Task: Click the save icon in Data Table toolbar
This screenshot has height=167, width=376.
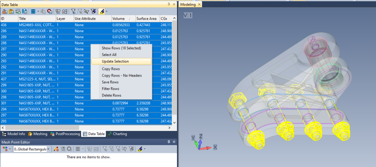Action: 25,11
